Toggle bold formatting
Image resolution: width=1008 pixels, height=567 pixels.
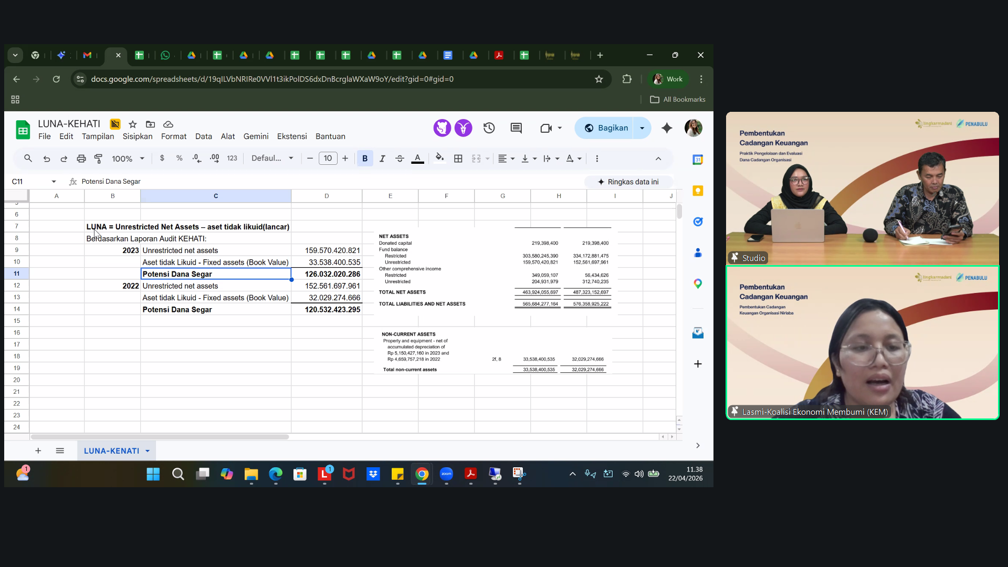click(365, 159)
